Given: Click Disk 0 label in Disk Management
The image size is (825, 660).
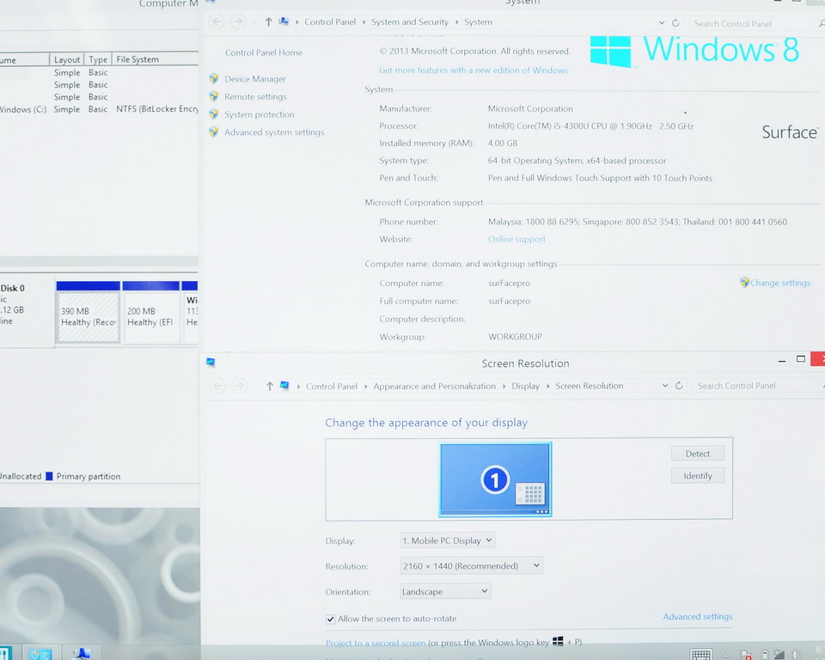Looking at the screenshot, I should click(13, 289).
